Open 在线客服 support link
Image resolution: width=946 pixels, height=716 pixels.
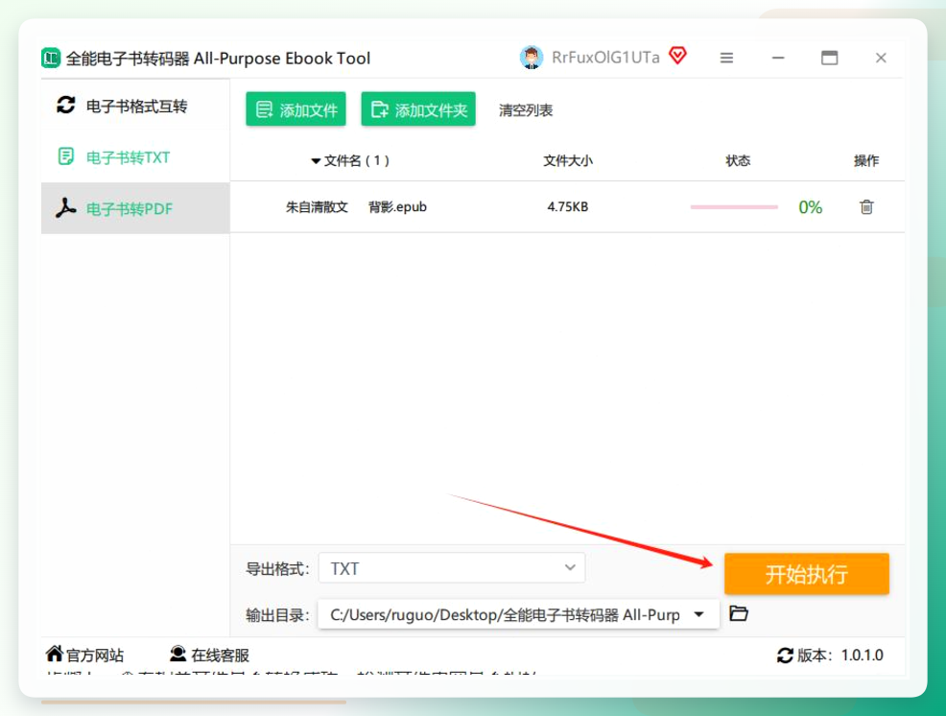pos(209,655)
